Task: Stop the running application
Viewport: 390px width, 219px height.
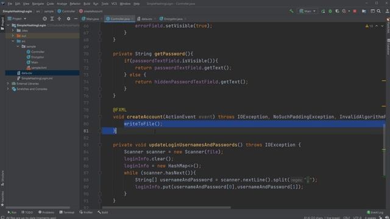Action: point(355,11)
